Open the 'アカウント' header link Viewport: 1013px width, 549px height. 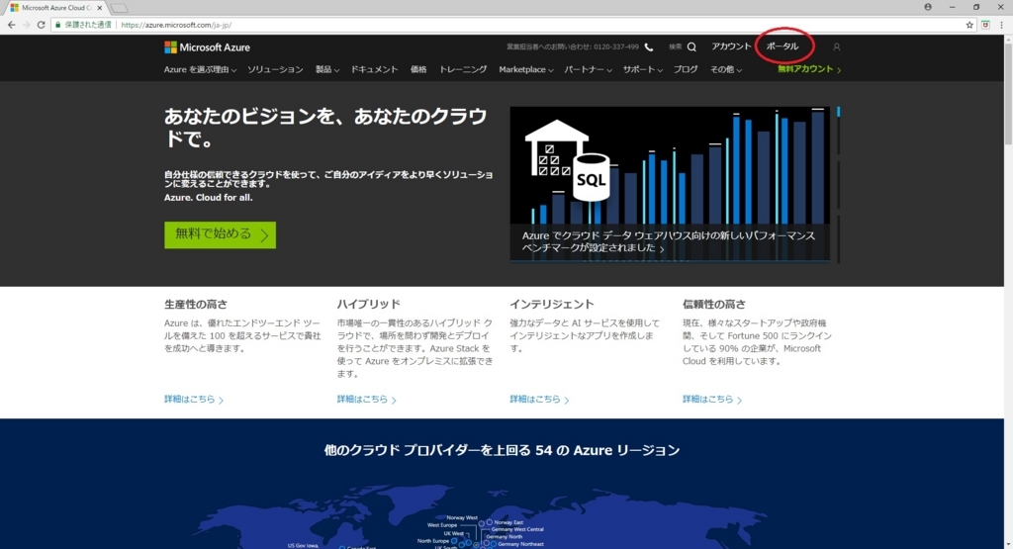click(x=731, y=46)
